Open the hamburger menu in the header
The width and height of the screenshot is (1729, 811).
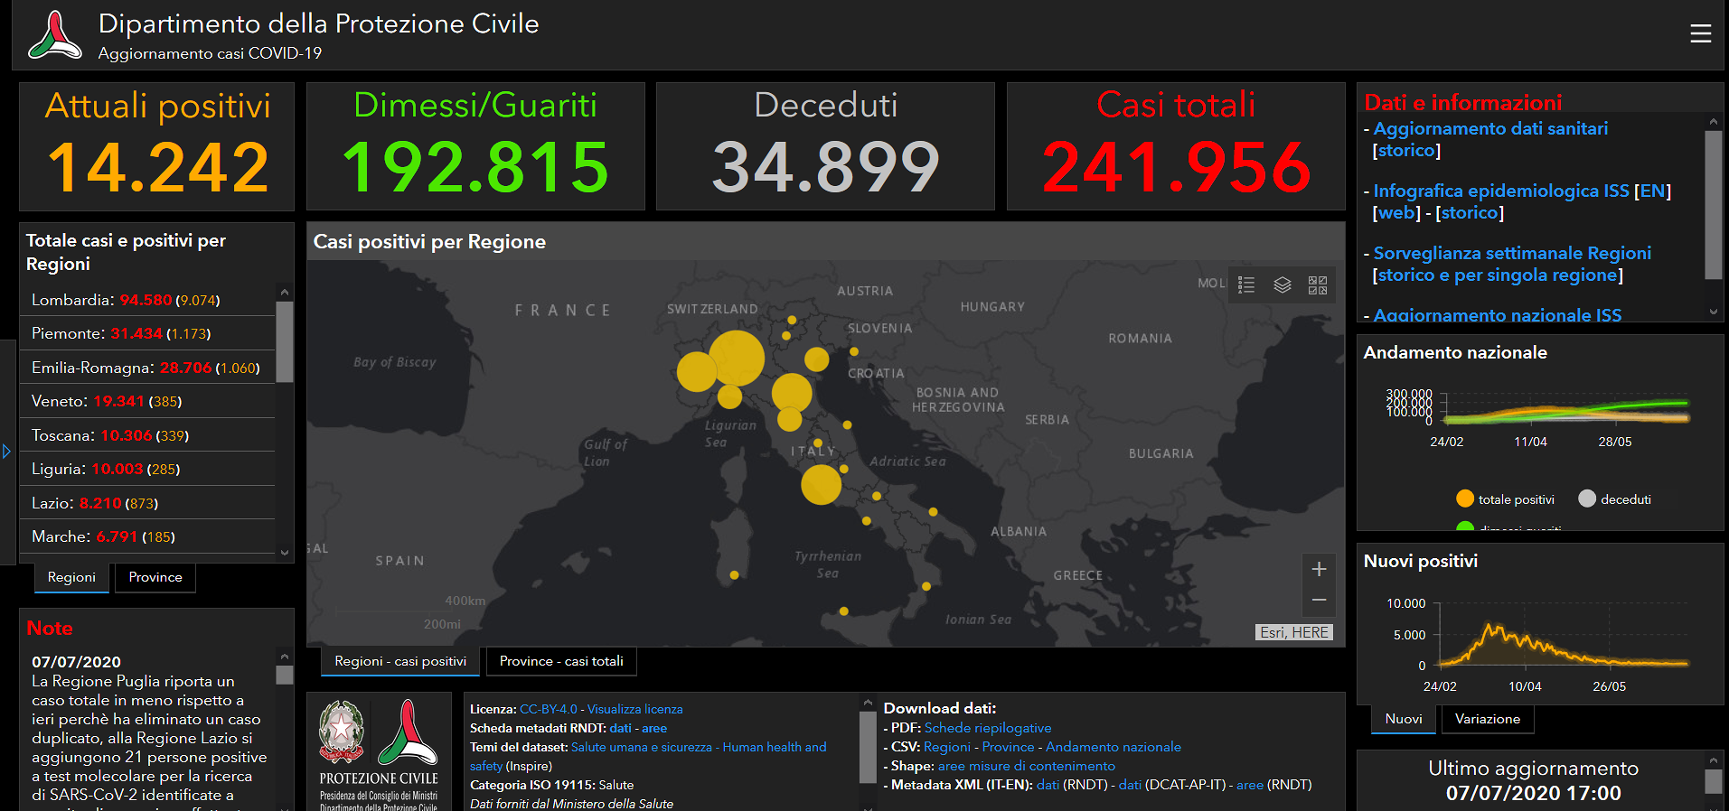pos(1700,33)
